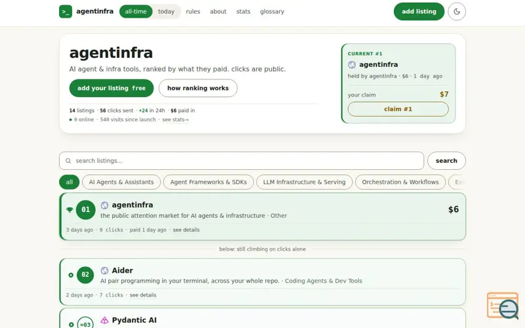Image resolution: width=525 pixels, height=328 pixels.
Task: Click the claim #1 button
Action: click(x=398, y=109)
